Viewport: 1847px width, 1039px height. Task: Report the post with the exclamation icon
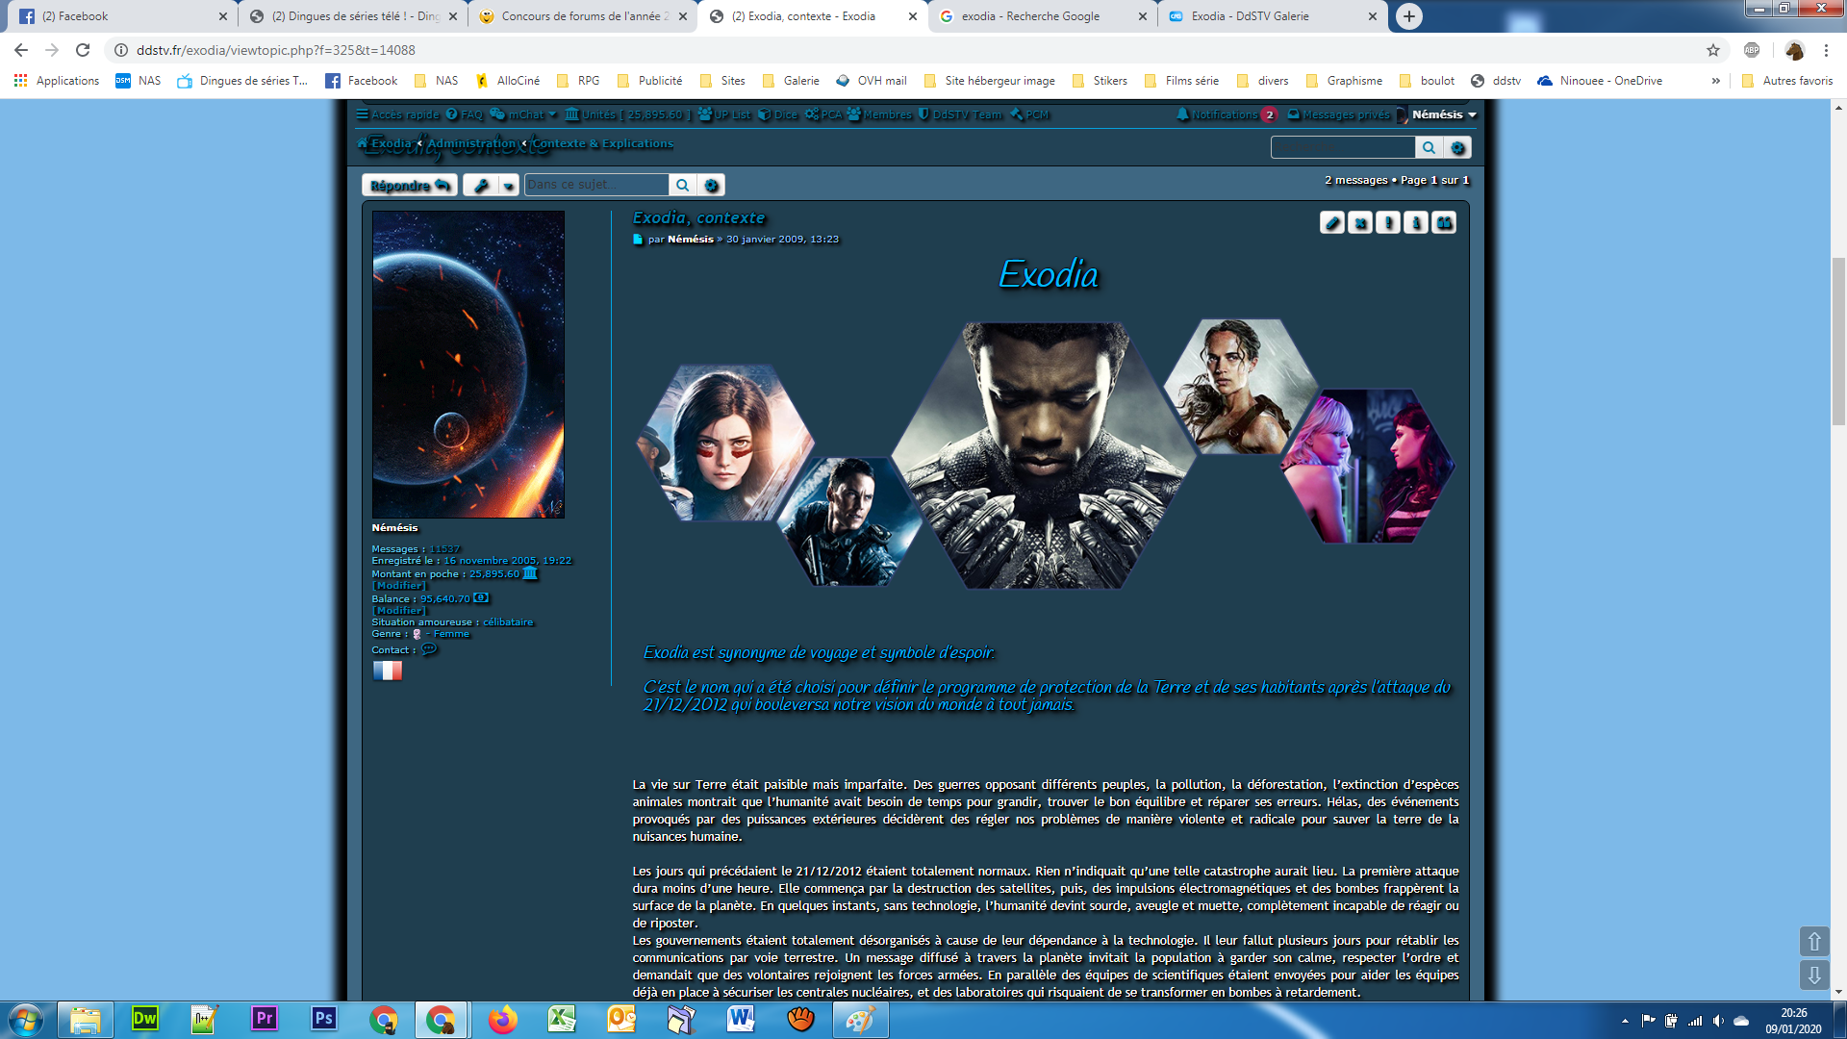(x=1388, y=223)
